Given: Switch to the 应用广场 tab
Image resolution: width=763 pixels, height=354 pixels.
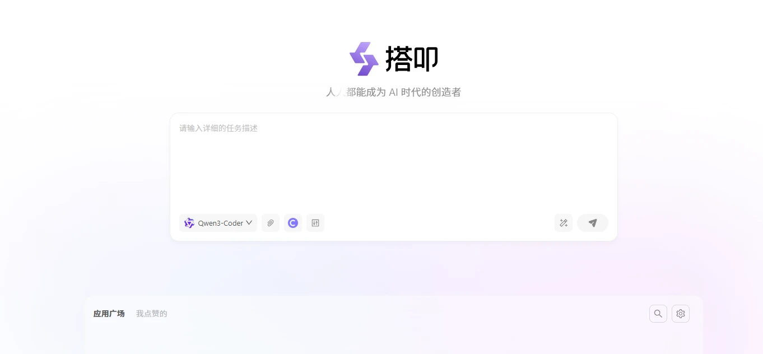Looking at the screenshot, I should click(x=109, y=314).
